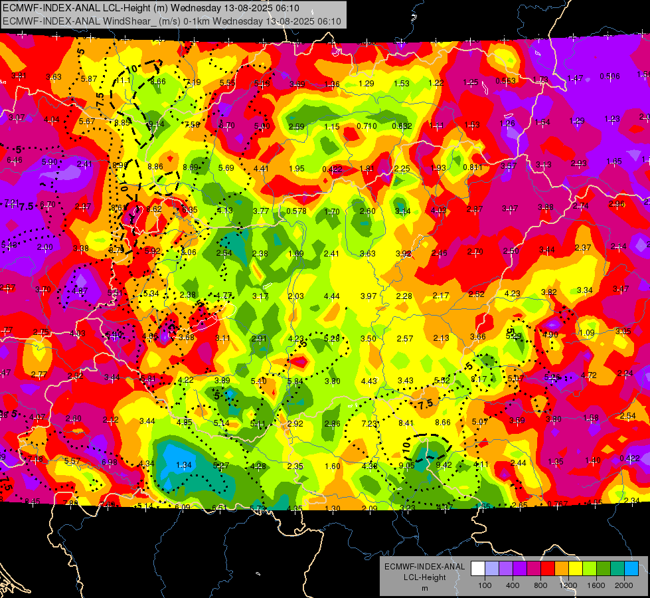The image size is (650, 598).
Task: Click the wind shear value "0.767"
Action: [558, 504]
